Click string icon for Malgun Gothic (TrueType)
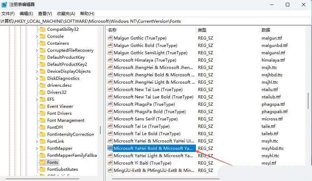This screenshot has height=181, width=312. (x=110, y=38)
